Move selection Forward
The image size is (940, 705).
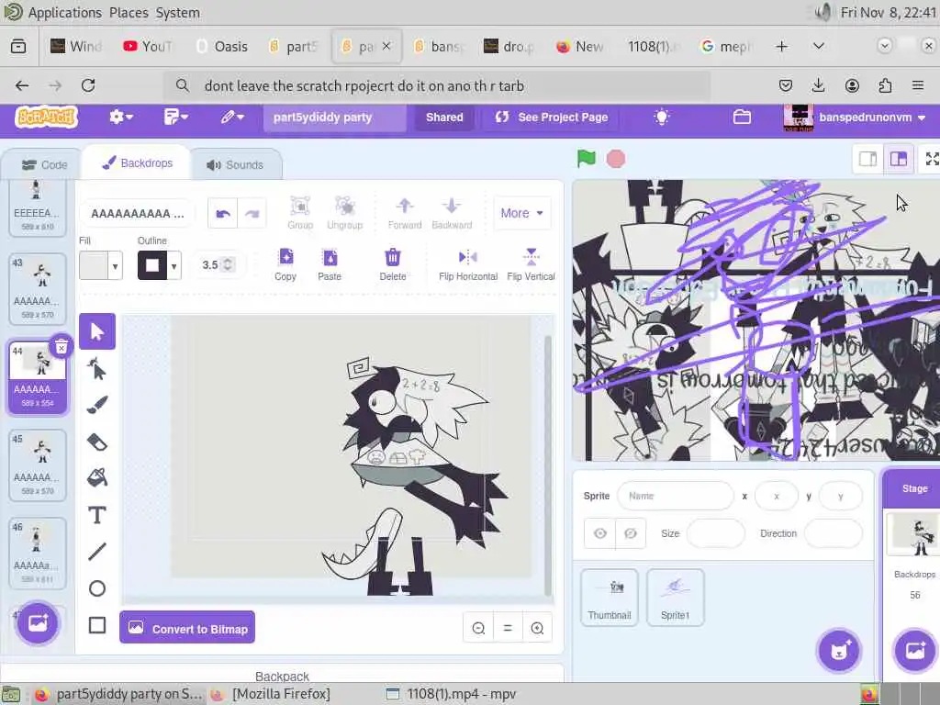(x=405, y=213)
